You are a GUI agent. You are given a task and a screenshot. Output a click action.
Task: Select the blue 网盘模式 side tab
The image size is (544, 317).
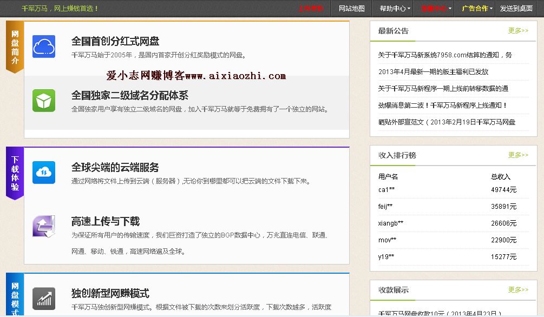tap(15, 298)
